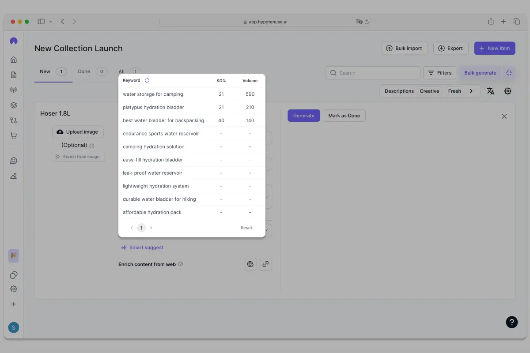Click the sparkle loading icon beside Bulk generate
Screen dimensions: 530x353
tap(509, 73)
